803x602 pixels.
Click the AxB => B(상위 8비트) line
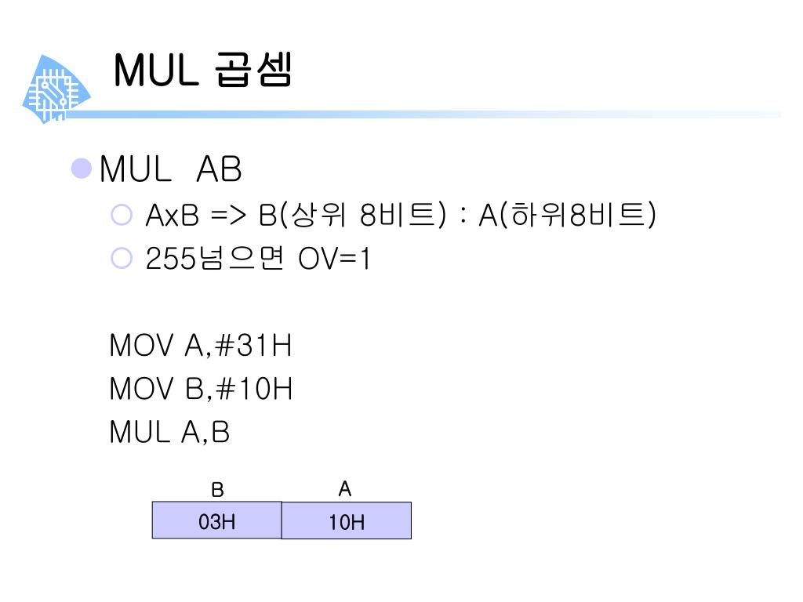coord(296,215)
